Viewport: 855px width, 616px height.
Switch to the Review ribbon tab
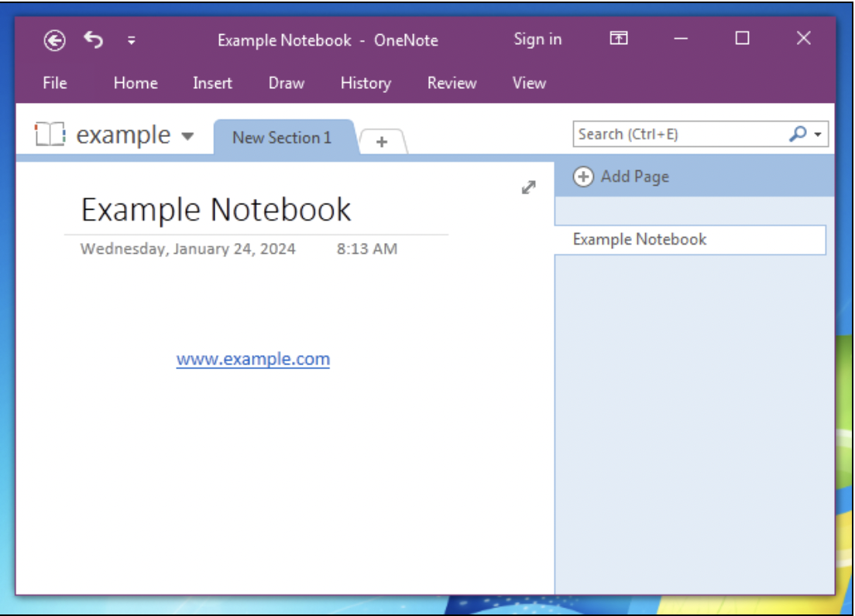point(452,83)
